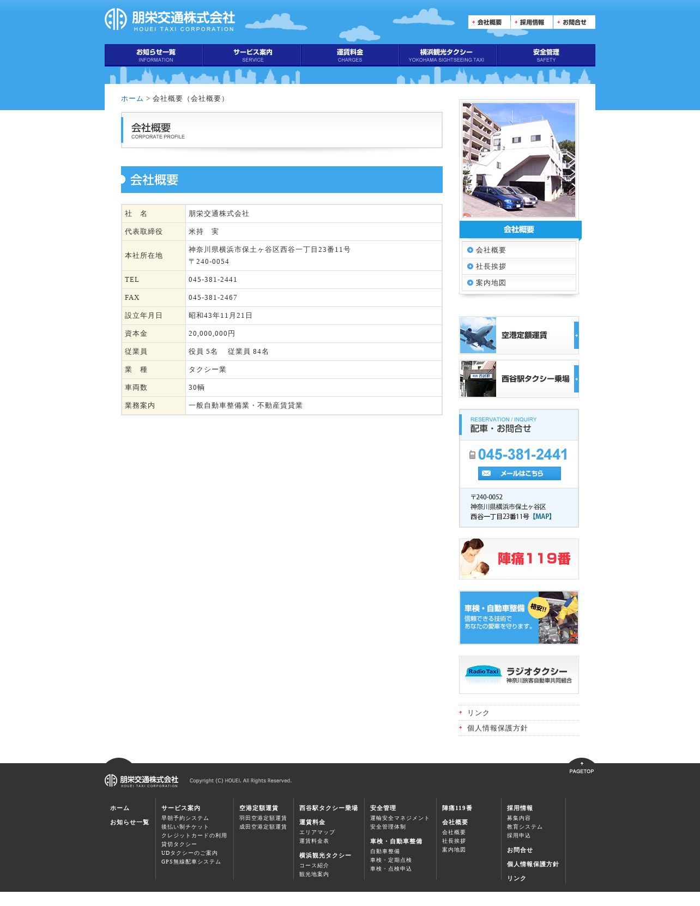Open 会社概要 link in top header
The height and width of the screenshot is (906, 700).
(489, 22)
